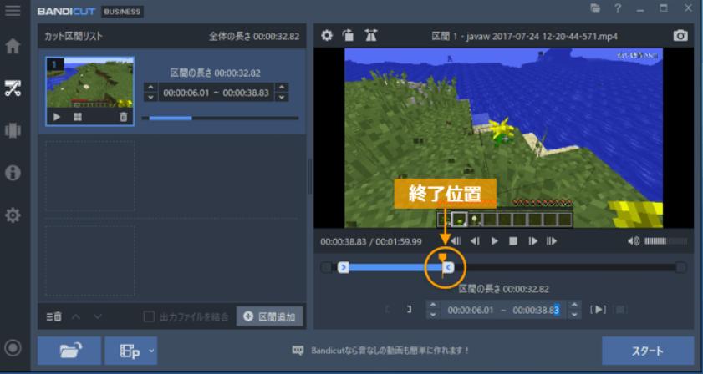Click the 区間追加 button

(269, 316)
